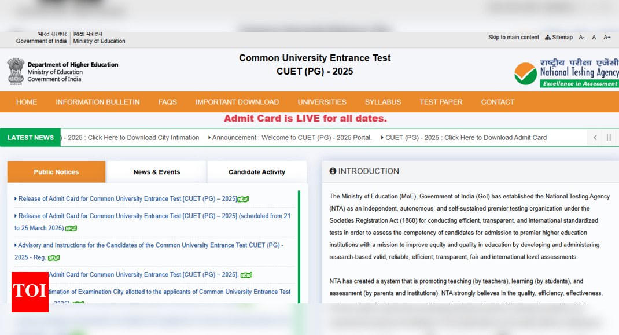
Task: Go to the HOME menu
Action: point(27,102)
